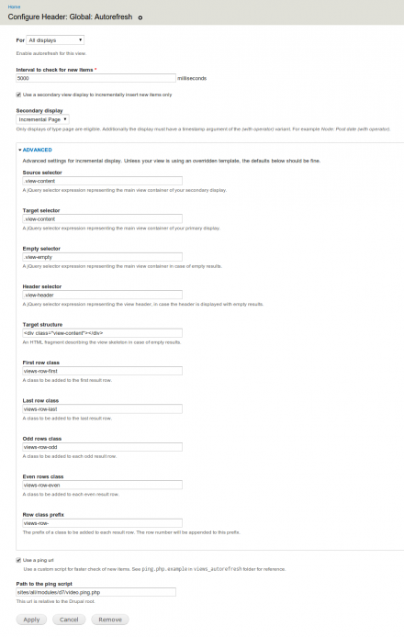Click the Path to the ping script field
The image size is (404, 637).
[x=95, y=592]
